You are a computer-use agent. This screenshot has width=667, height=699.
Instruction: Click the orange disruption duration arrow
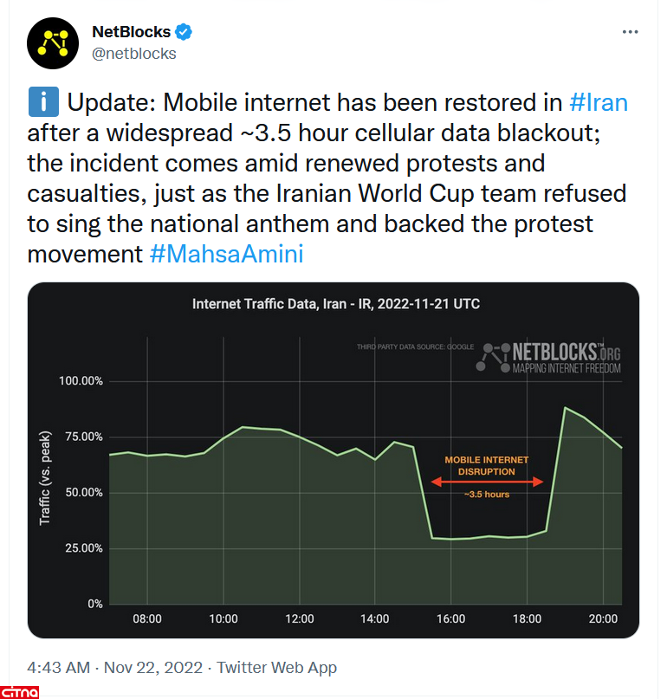tap(487, 482)
